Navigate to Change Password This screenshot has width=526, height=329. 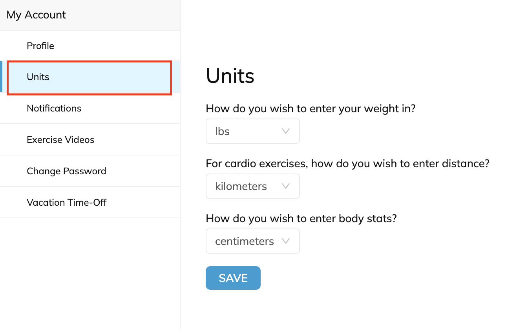[66, 171]
